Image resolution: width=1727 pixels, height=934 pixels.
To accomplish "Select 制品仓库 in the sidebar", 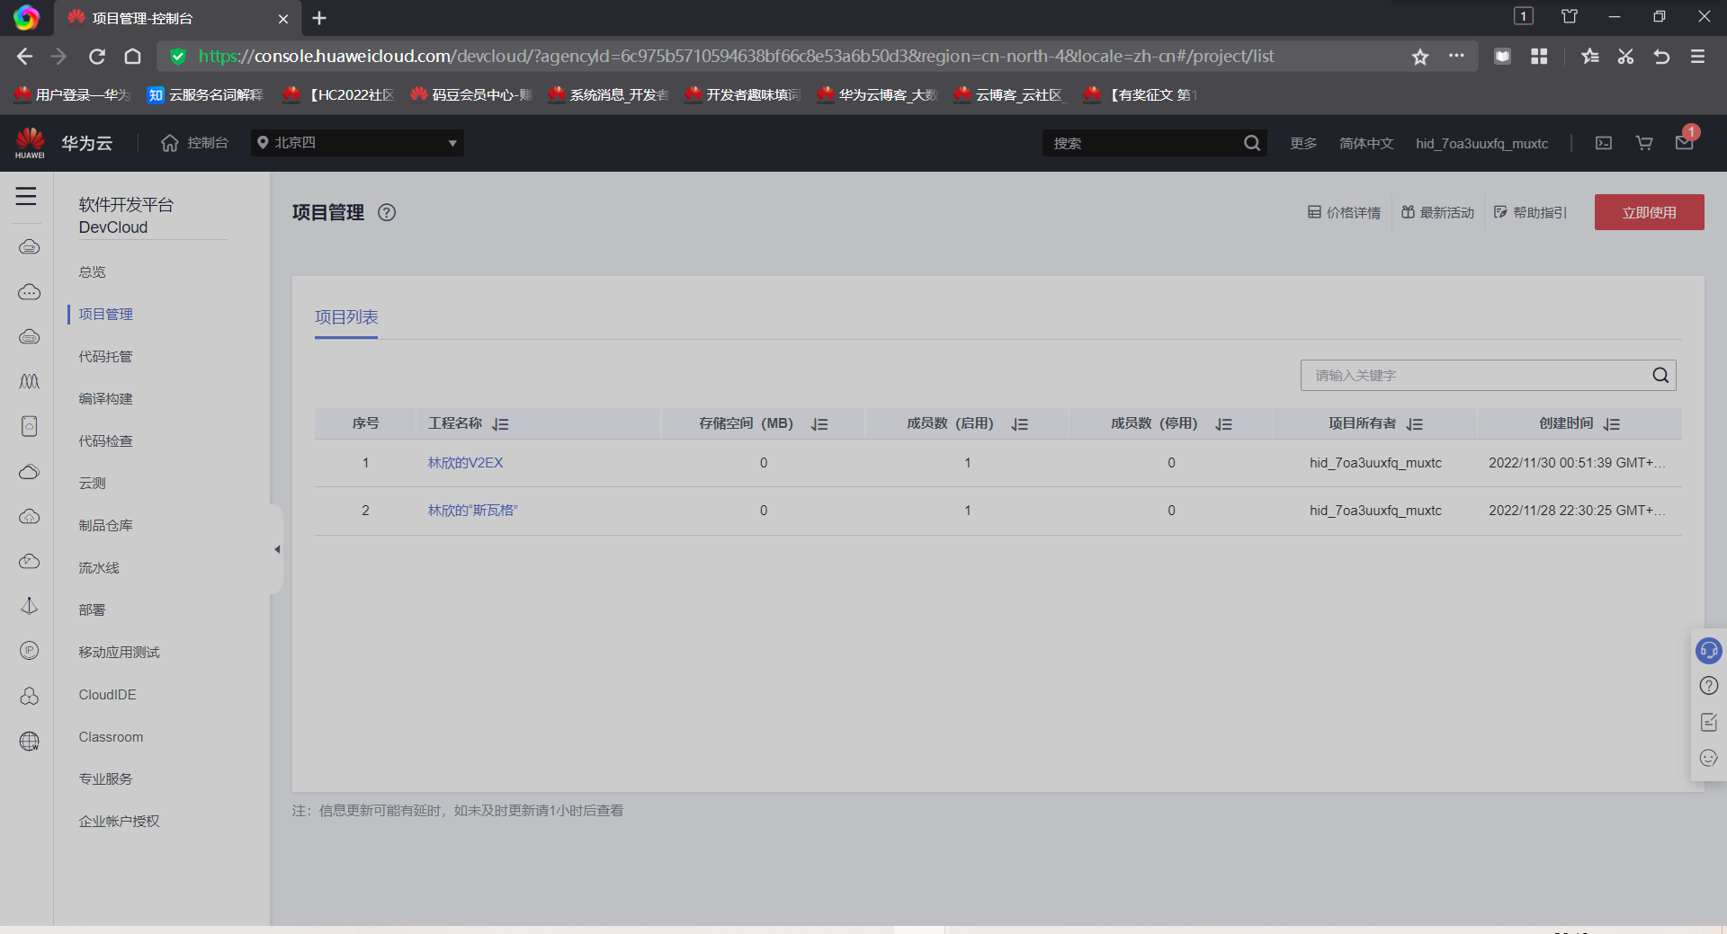I will coord(105,525).
